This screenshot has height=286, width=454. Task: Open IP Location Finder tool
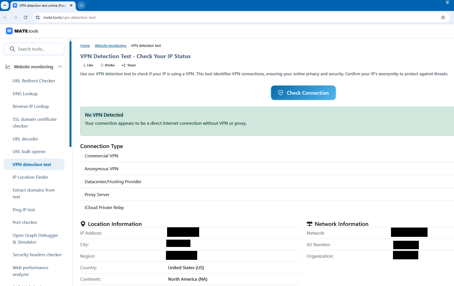tap(30, 177)
